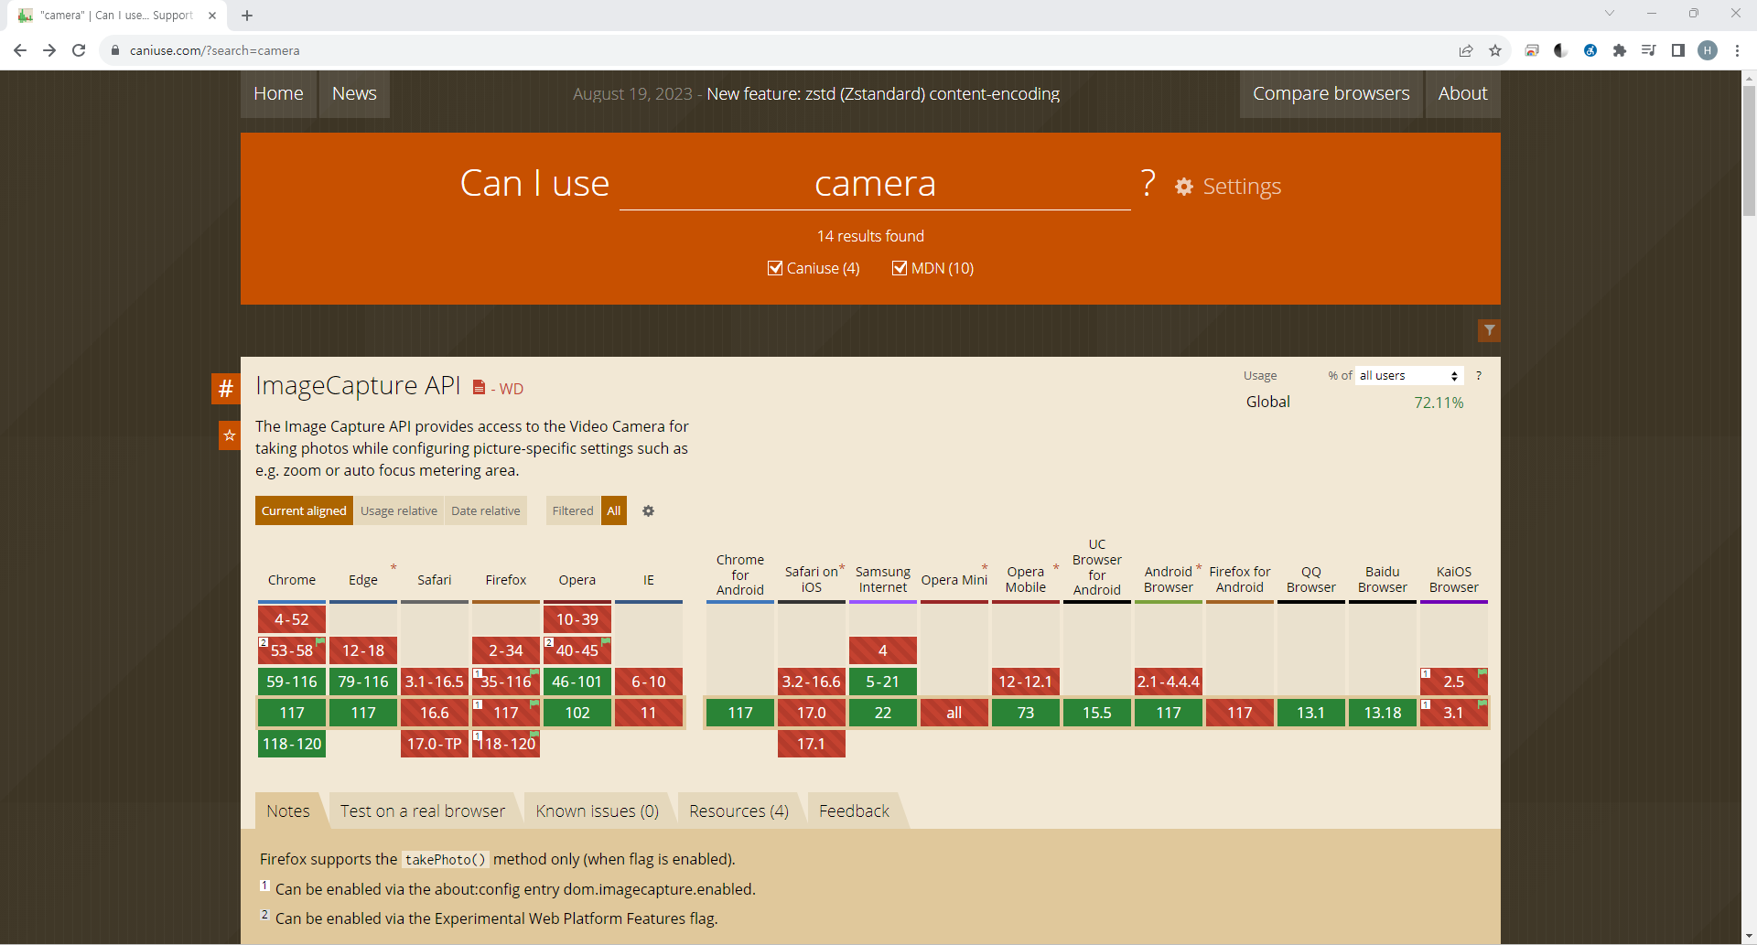1757x945 pixels.
Task: Select the Filtered browsers option
Action: click(573, 511)
